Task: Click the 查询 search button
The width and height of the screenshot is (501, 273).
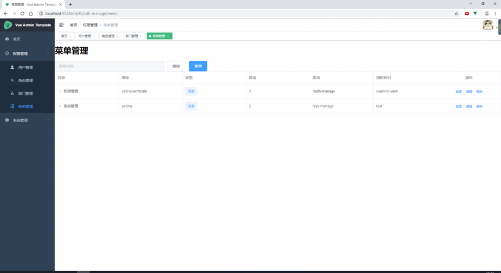Action: pos(176,66)
